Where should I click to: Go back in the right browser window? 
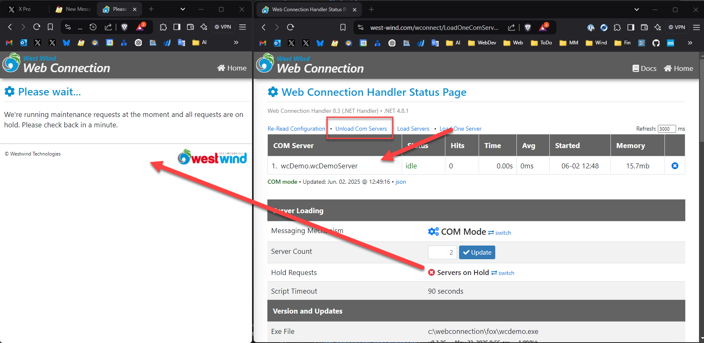pos(264,27)
